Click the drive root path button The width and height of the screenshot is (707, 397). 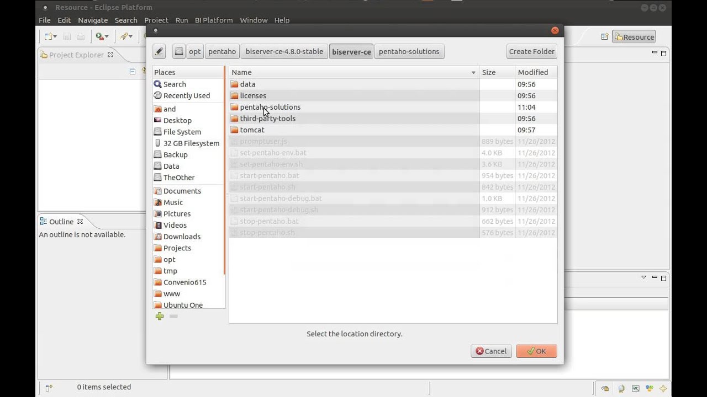[178, 51]
